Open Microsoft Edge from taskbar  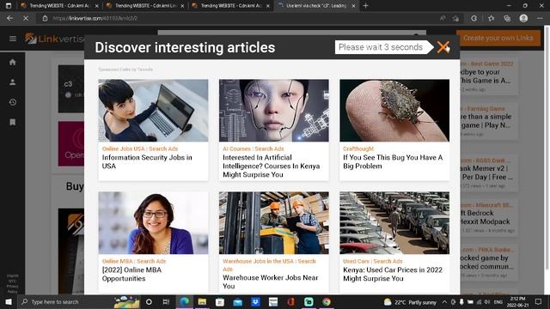[x=184, y=301]
